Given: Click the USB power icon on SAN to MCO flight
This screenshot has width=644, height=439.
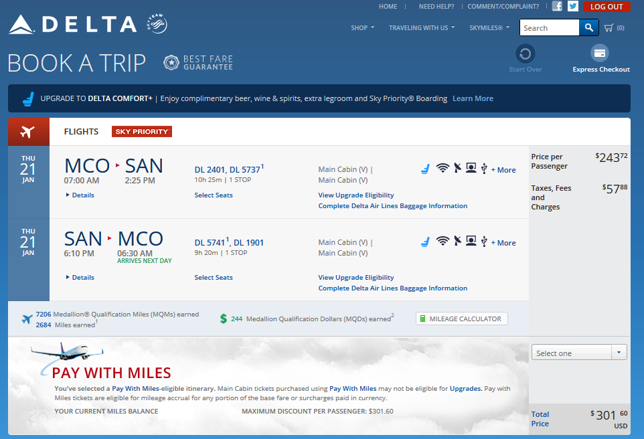Looking at the screenshot, I should pyautogui.click(x=484, y=242).
